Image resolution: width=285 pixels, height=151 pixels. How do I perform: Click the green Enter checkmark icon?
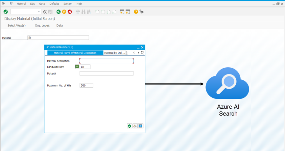click(6, 12)
